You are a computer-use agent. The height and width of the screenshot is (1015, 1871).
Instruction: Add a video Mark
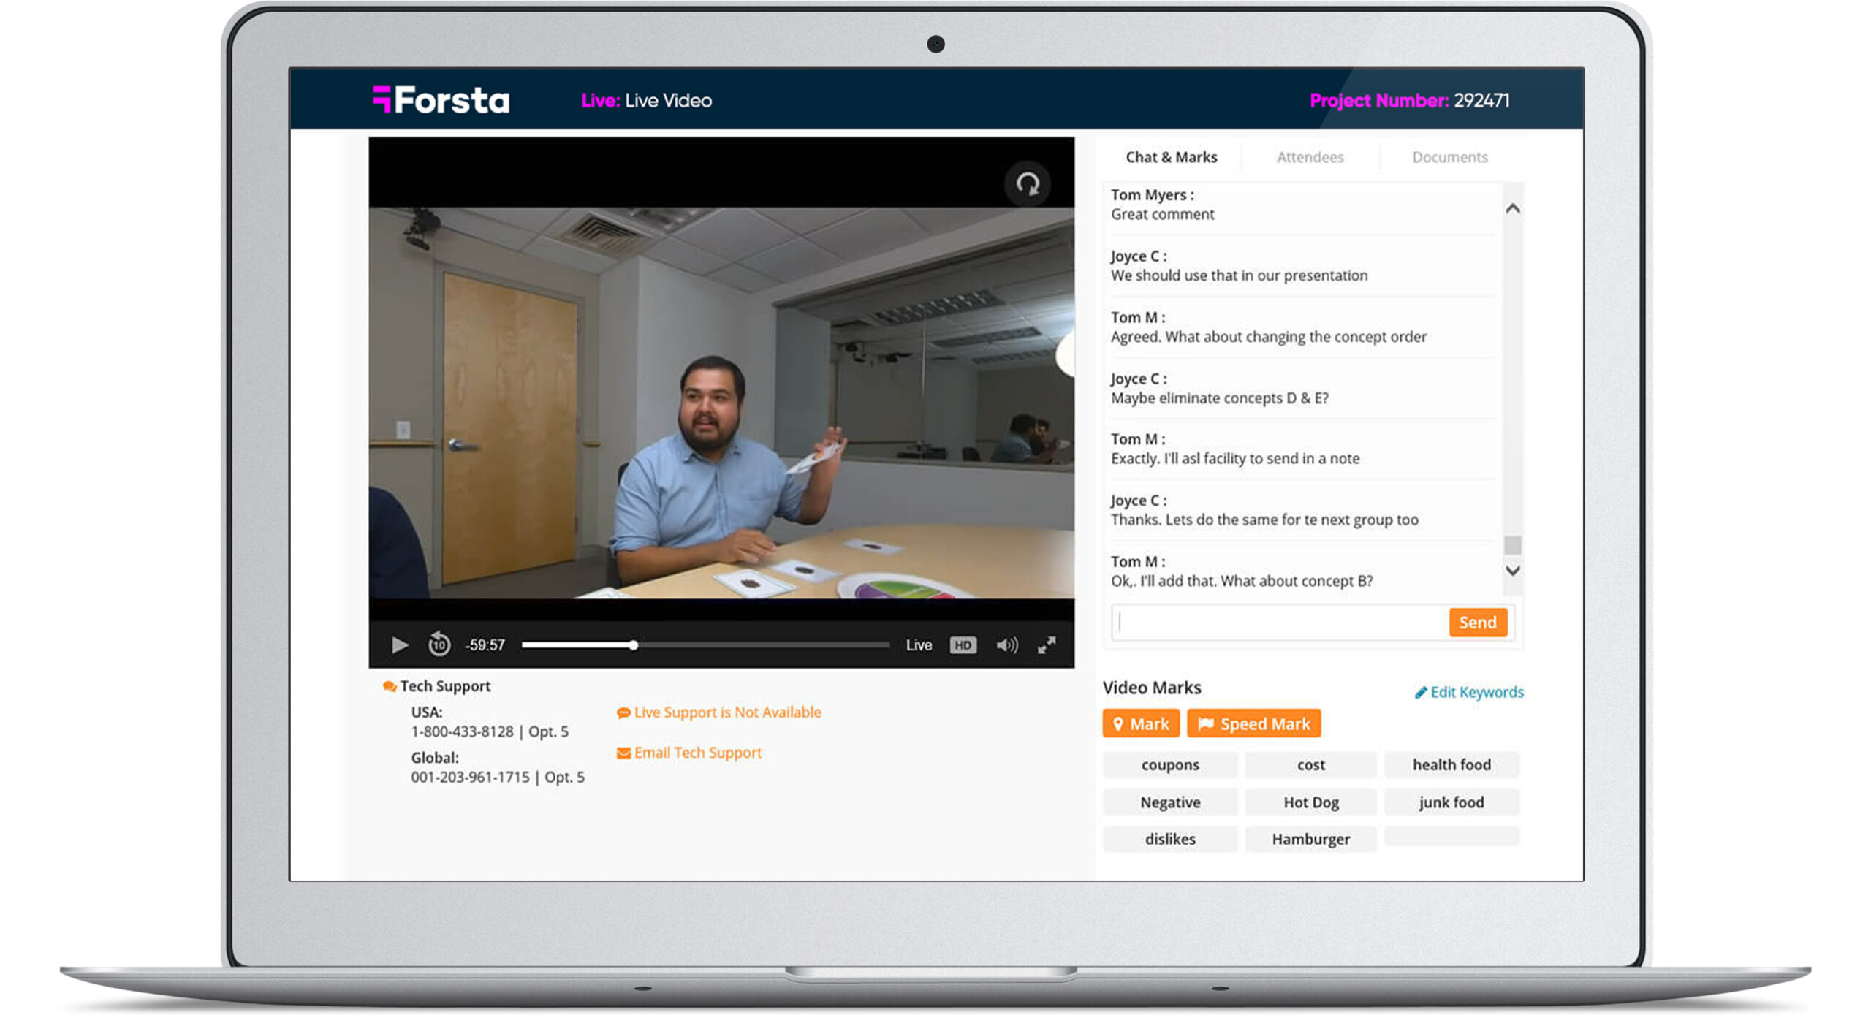[x=1140, y=724]
